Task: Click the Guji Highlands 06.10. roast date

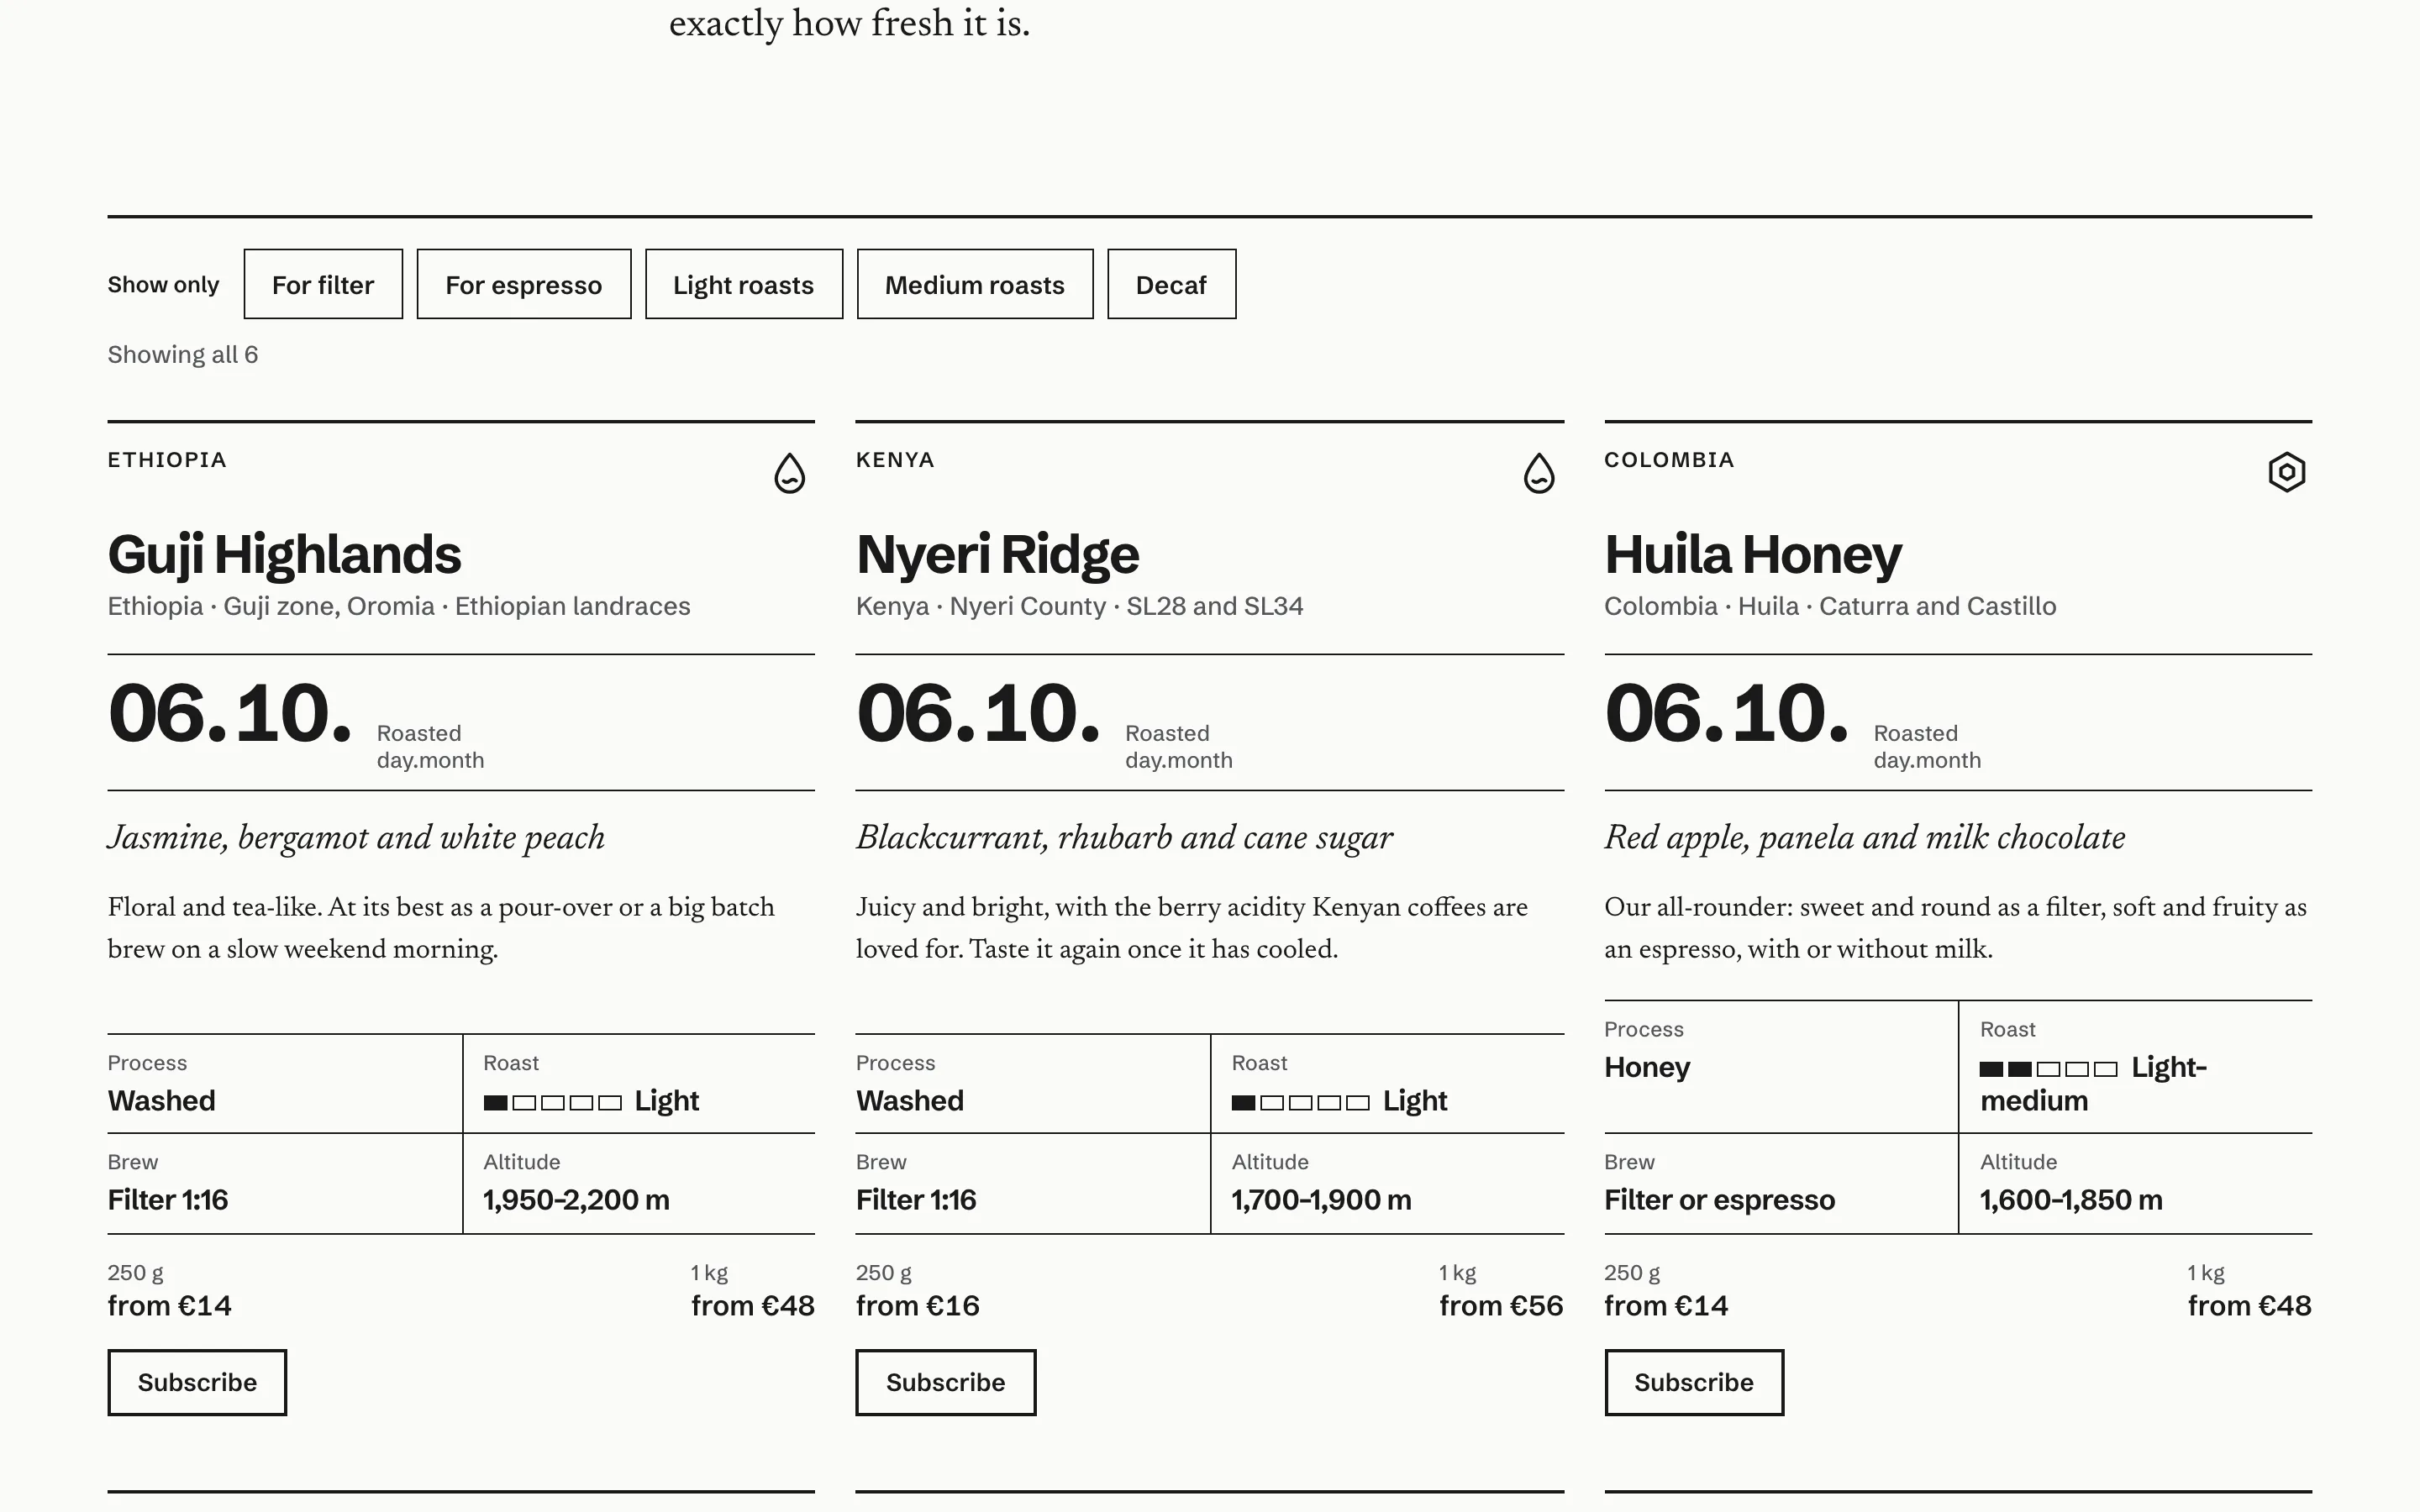Action: [x=230, y=714]
